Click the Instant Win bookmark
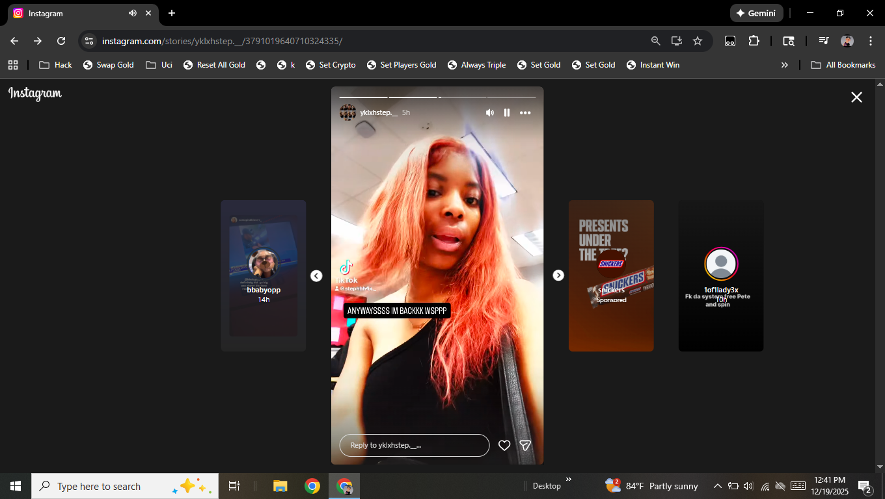The width and height of the screenshot is (885, 499). pyautogui.click(x=653, y=65)
